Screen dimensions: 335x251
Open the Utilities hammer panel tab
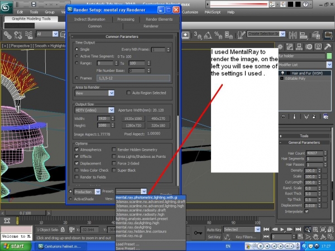click(x=328, y=47)
